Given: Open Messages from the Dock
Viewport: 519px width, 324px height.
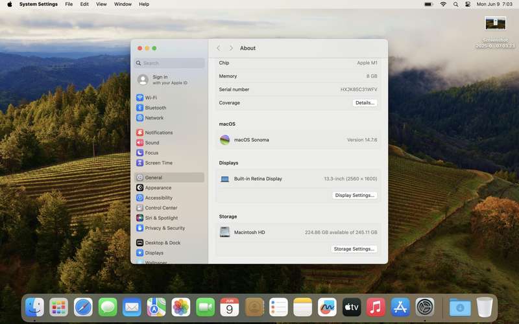Looking at the screenshot, I should pyautogui.click(x=108, y=307).
